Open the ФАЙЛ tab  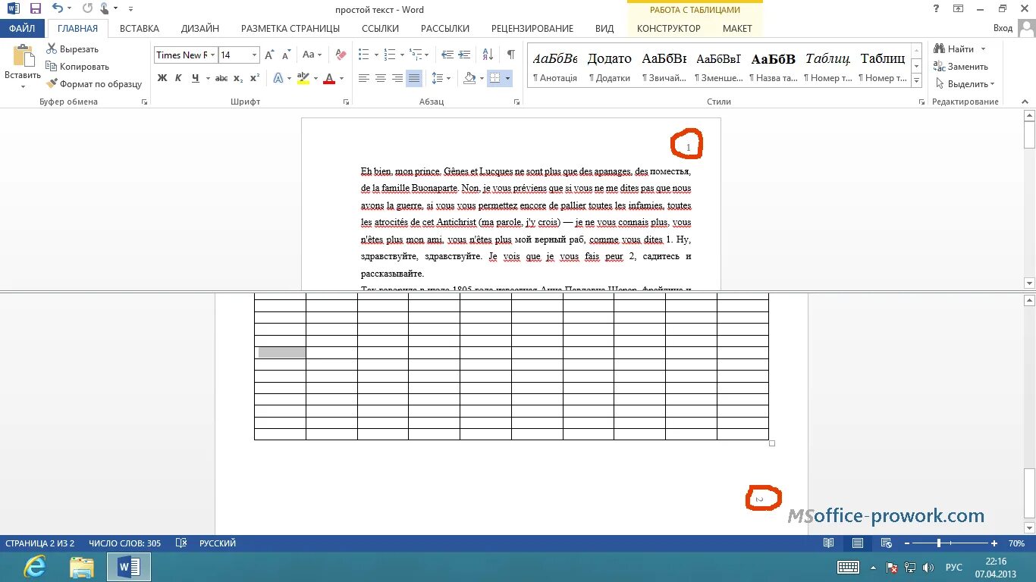pyautogui.click(x=23, y=28)
